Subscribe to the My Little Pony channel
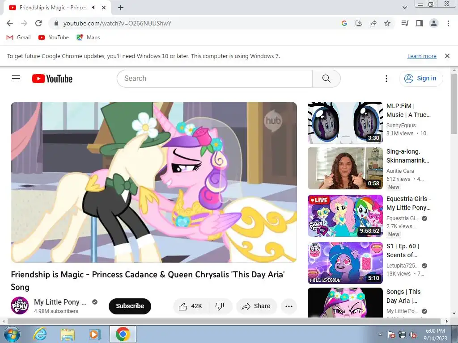 tap(130, 306)
